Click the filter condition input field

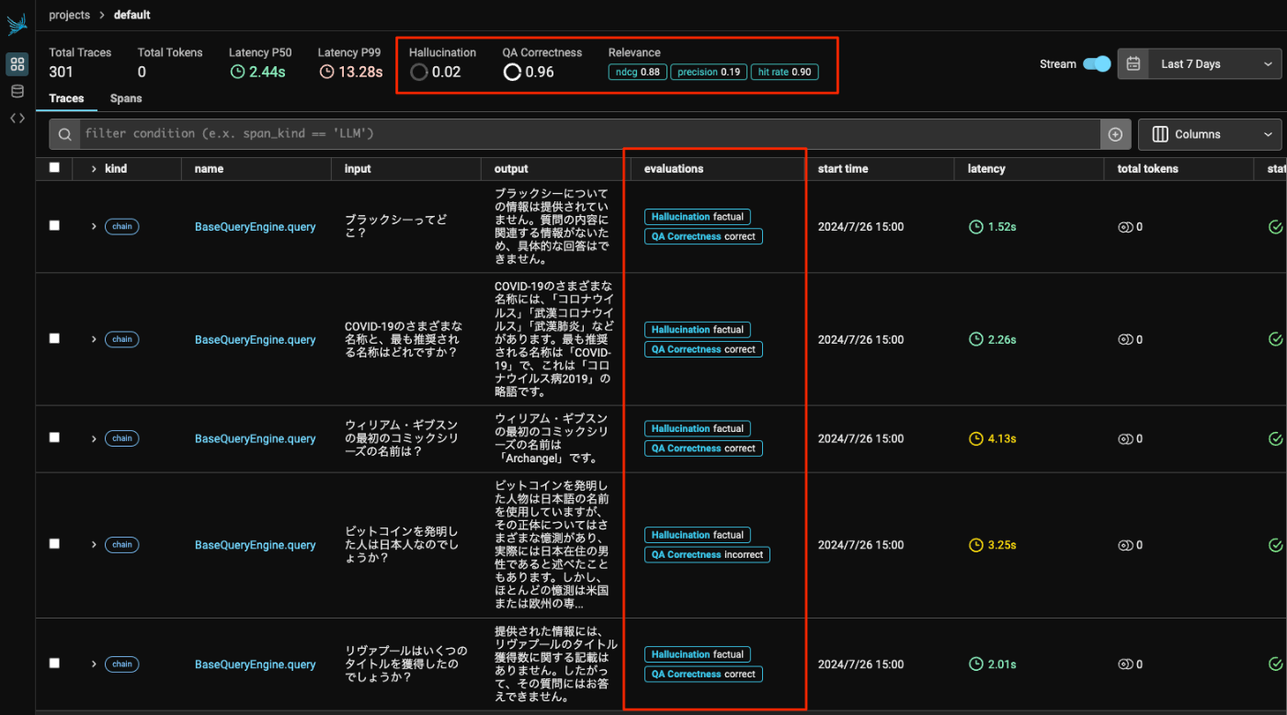tap(590, 134)
